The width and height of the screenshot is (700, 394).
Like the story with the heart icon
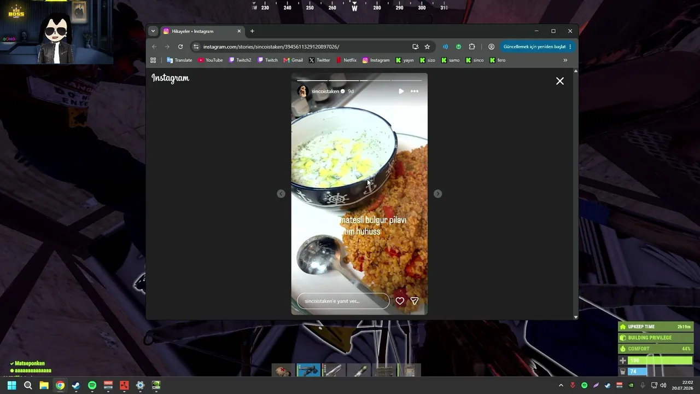click(x=400, y=301)
